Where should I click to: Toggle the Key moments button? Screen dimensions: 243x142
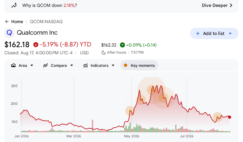pyautogui.click(x=139, y=65)
